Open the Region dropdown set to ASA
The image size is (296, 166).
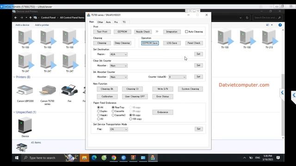pos(118,54)
